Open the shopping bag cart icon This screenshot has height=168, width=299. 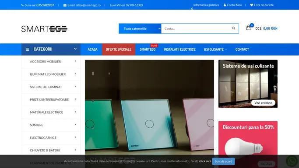coord(249,28)
